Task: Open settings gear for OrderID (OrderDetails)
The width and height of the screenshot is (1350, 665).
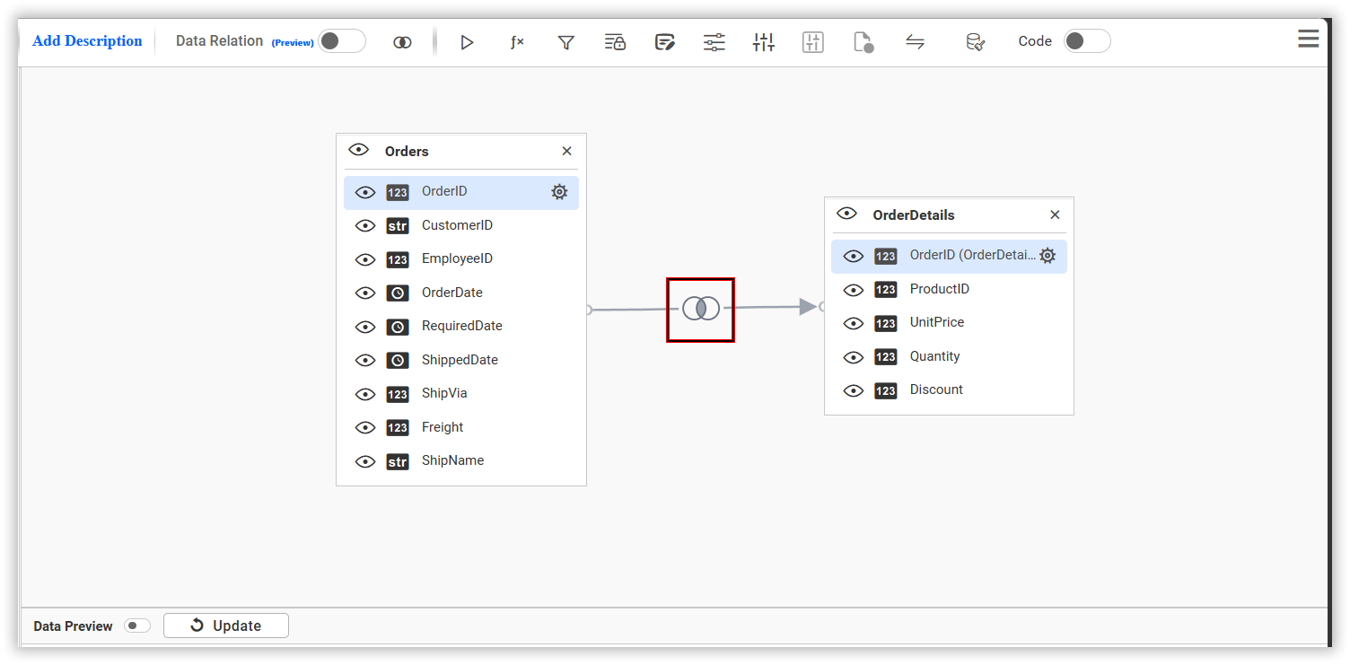Action: tap(1048, 256)
